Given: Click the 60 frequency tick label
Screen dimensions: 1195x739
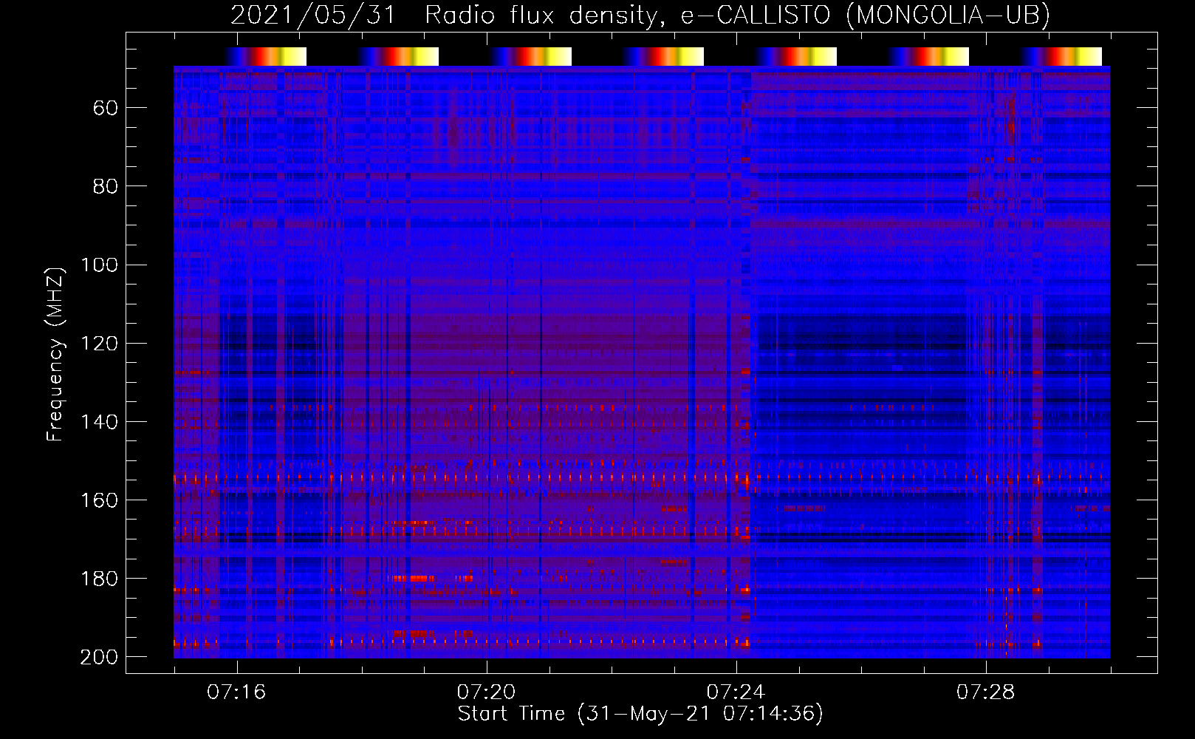Looking at the screenshot, I should tap(106, 109).
